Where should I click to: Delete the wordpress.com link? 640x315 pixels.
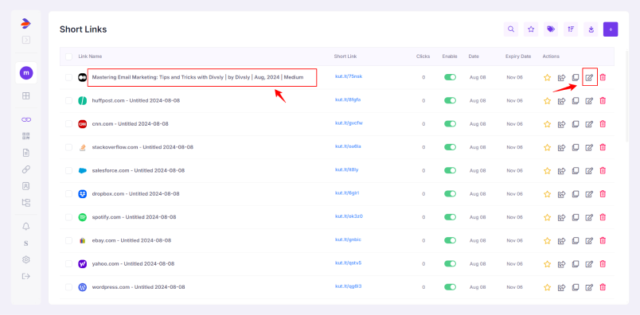pos(603,287)
